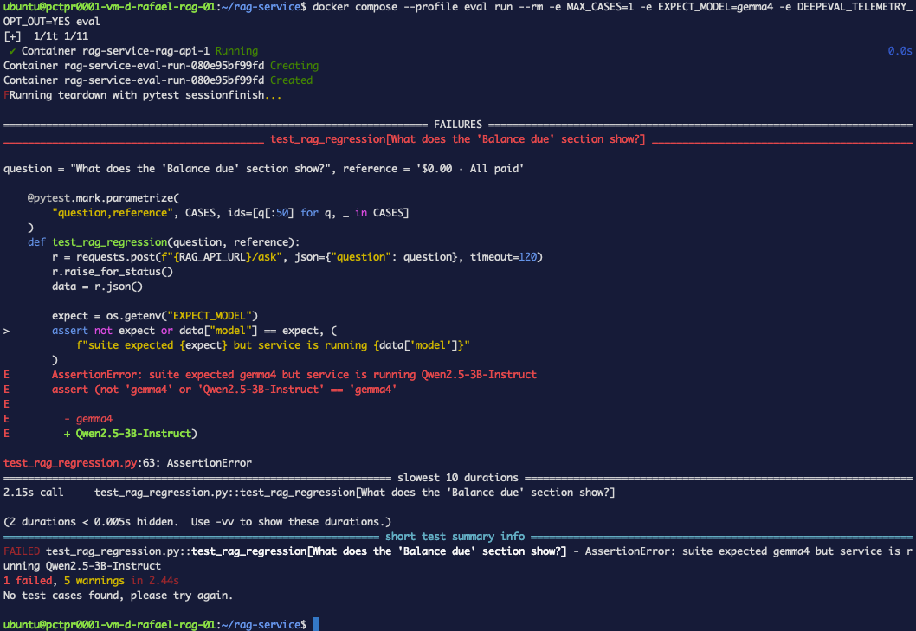The height and width of the screenshot is (631, 916).
Task: Click the '0.0s' timing value
Action: tap(900, 51)
